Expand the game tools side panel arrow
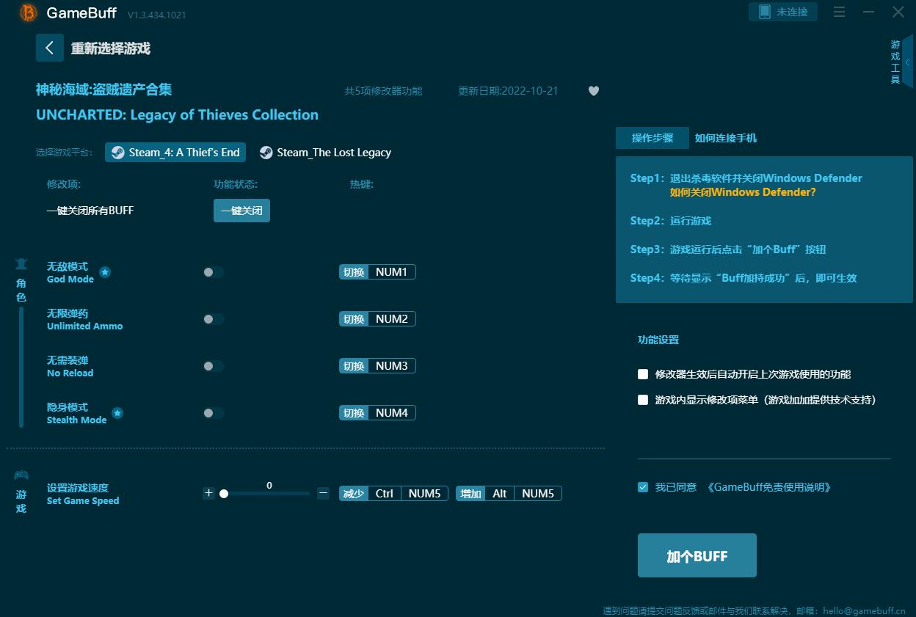The height and width of the screenshot is (617, 916). pyautogui.click(x=908, y=62)
